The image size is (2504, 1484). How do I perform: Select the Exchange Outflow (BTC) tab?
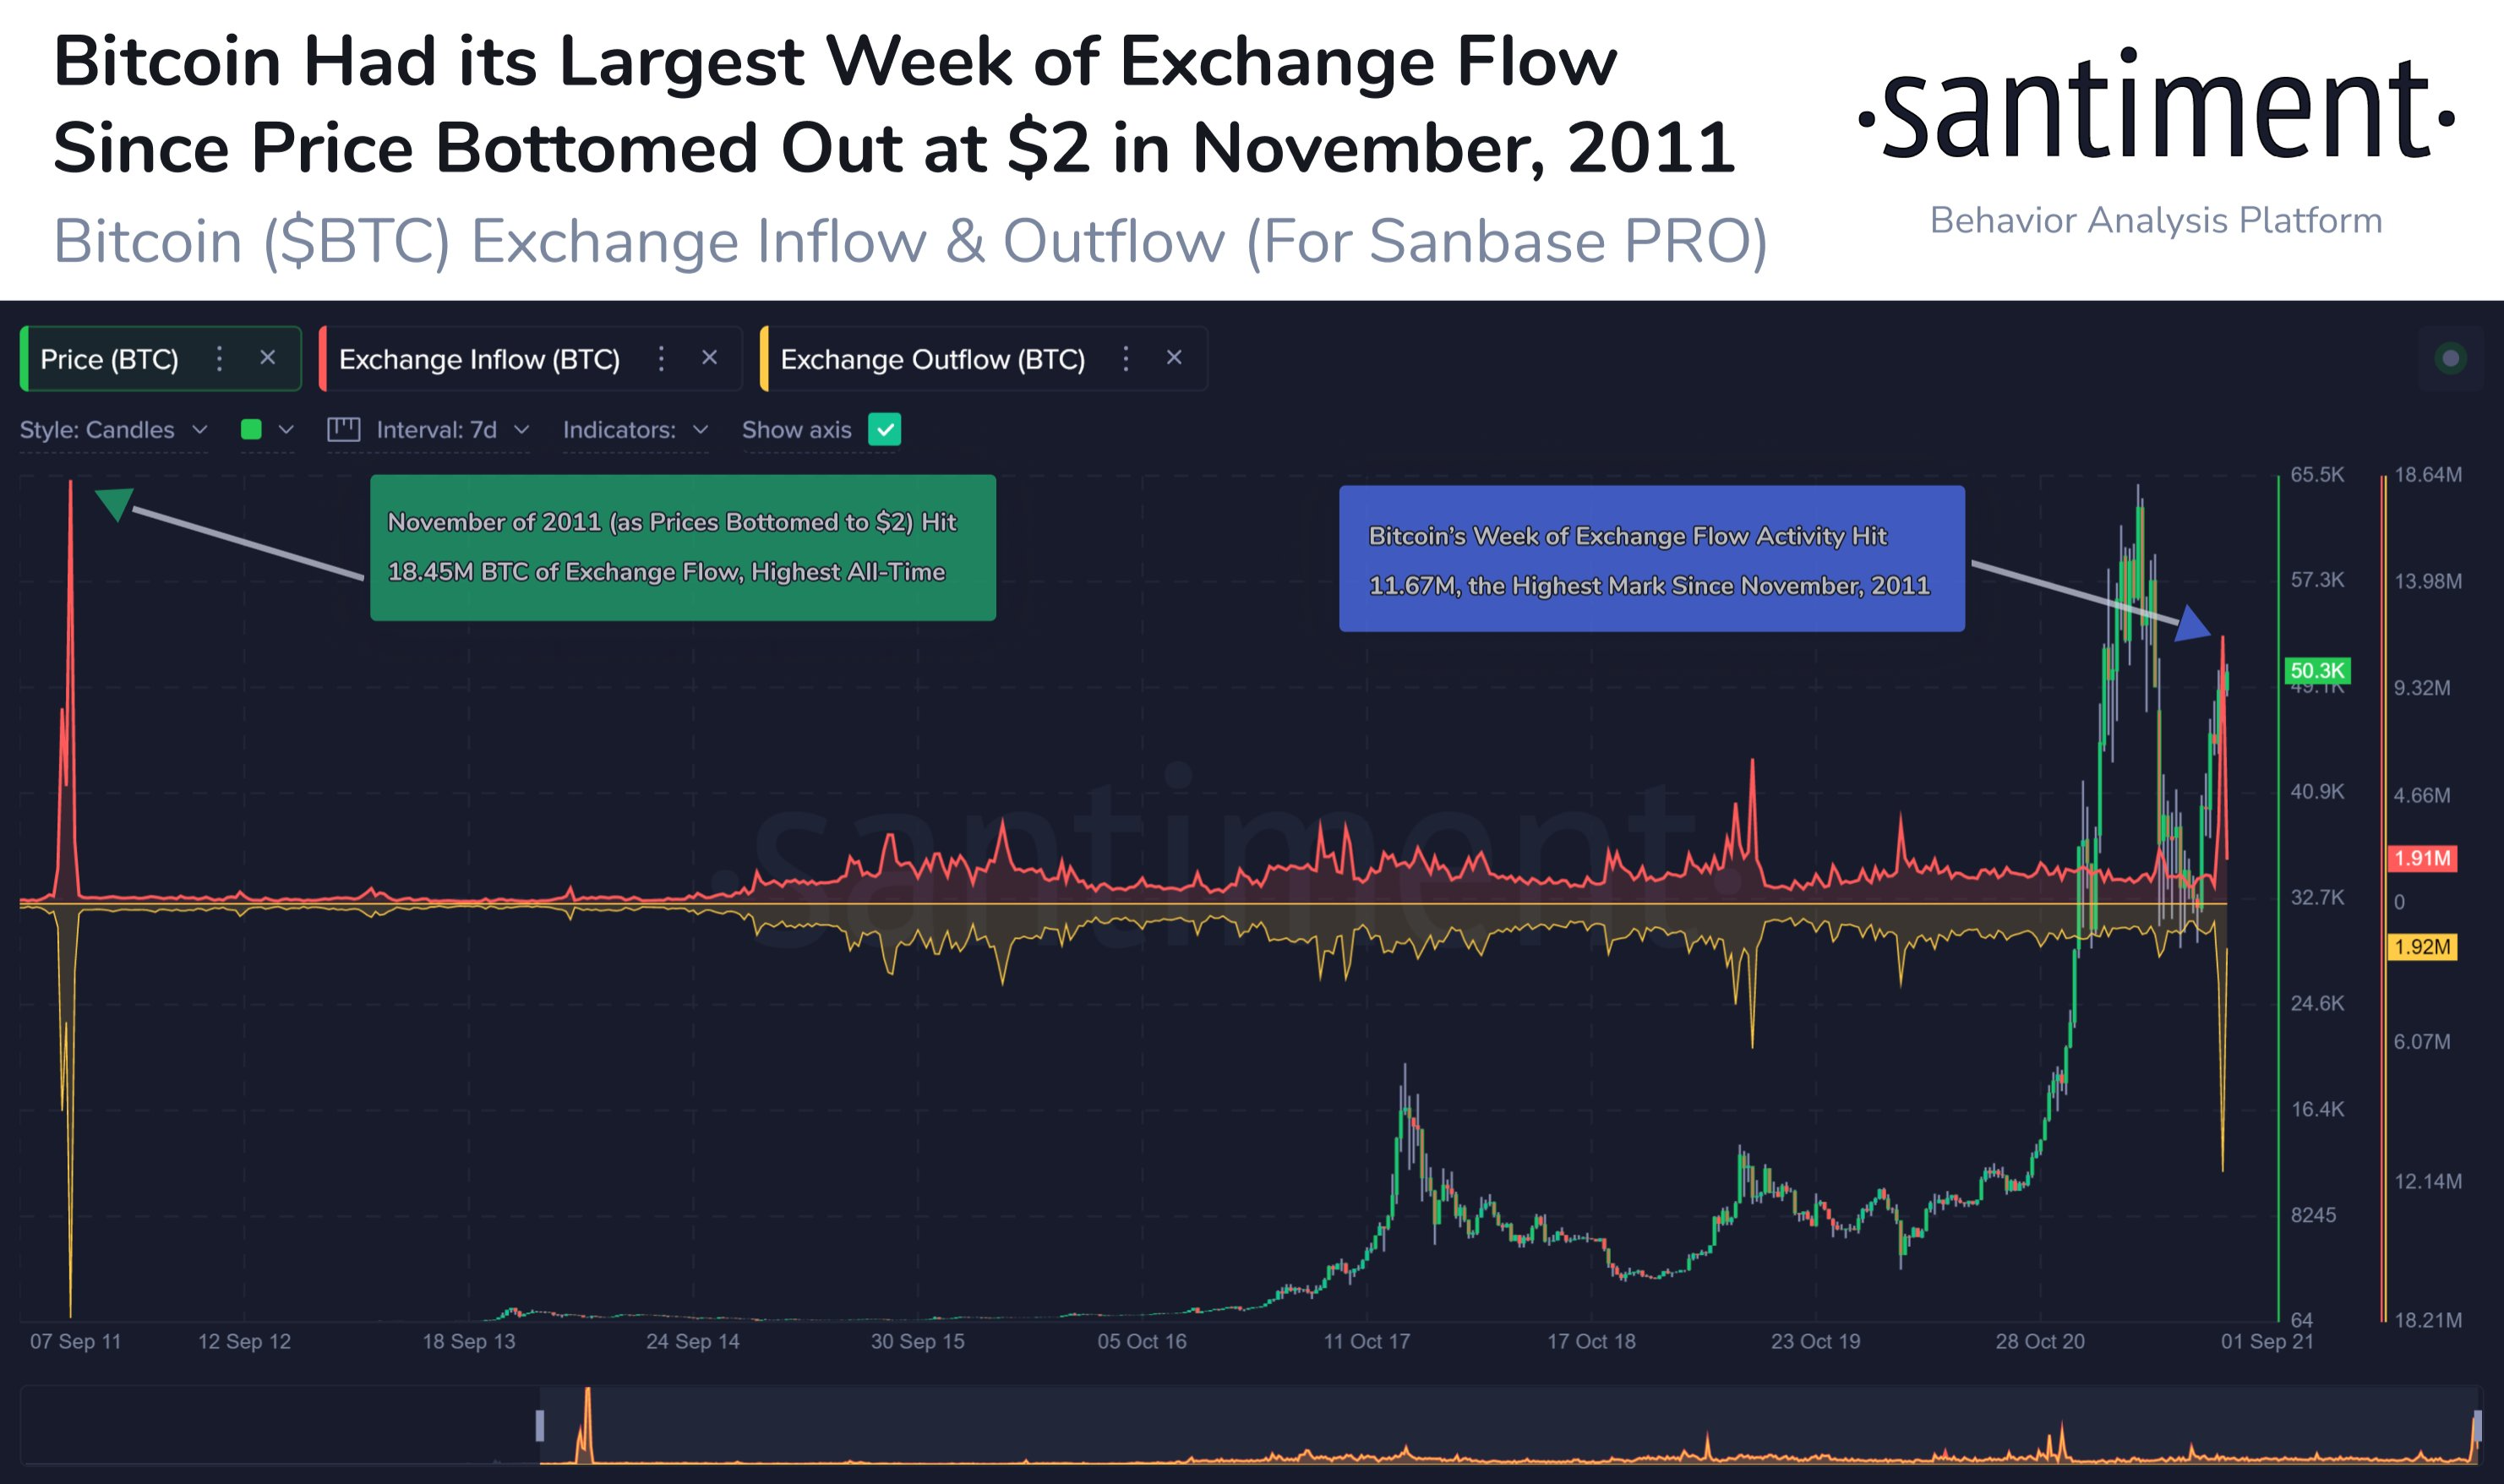[x=932, y=359]
